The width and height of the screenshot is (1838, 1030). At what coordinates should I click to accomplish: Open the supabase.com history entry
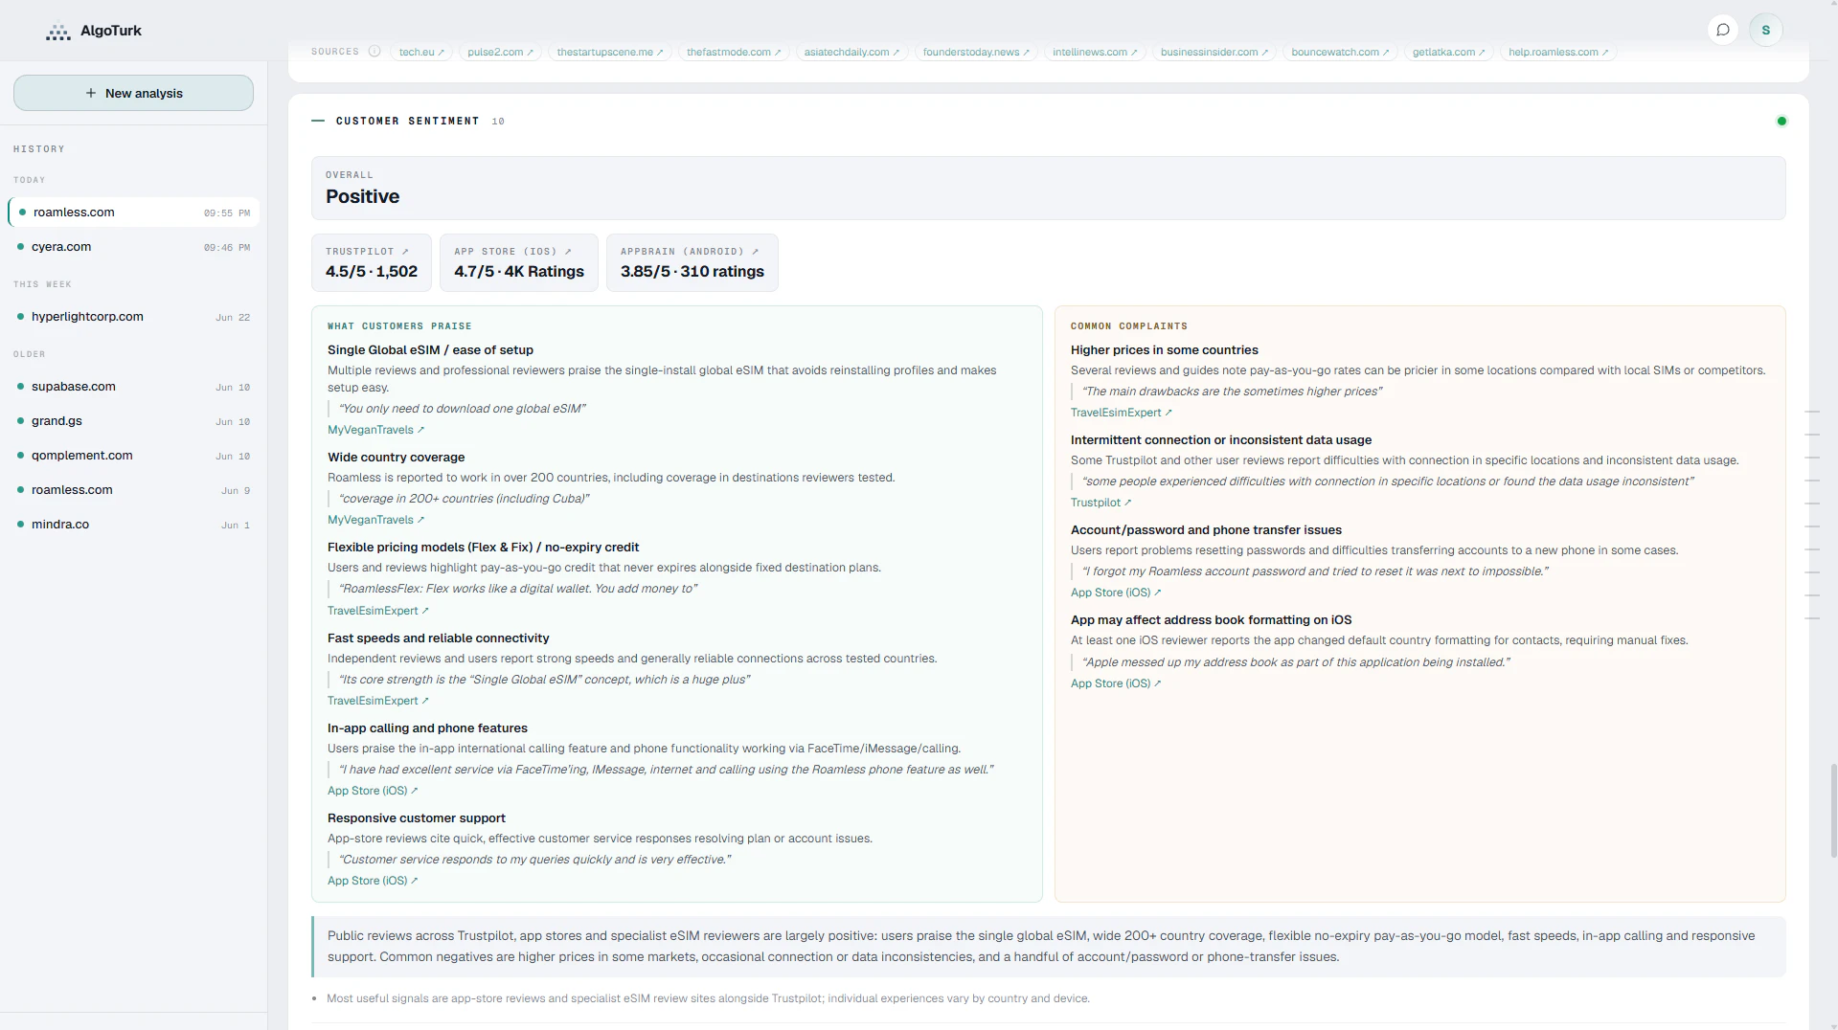click(133, 387)
